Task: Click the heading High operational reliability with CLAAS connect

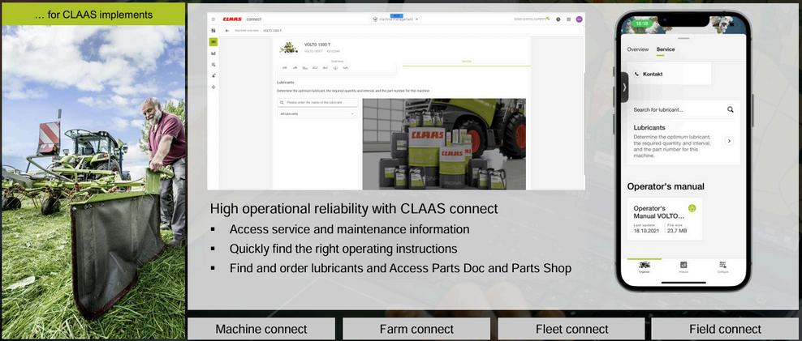Action: (x=354, y=209)
